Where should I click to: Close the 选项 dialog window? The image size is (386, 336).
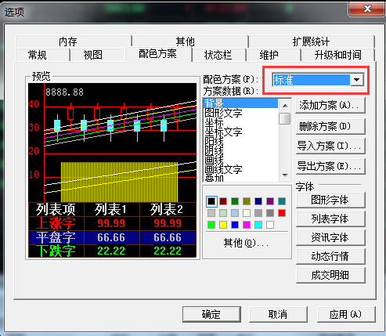[367, 9]
